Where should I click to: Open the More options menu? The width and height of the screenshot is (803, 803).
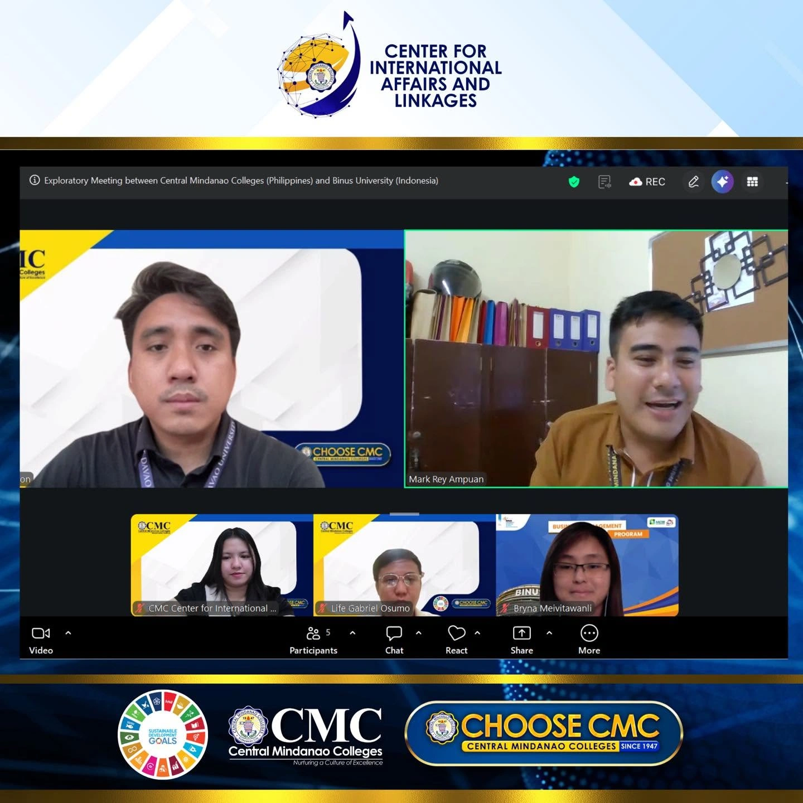[x=589, y=640]
